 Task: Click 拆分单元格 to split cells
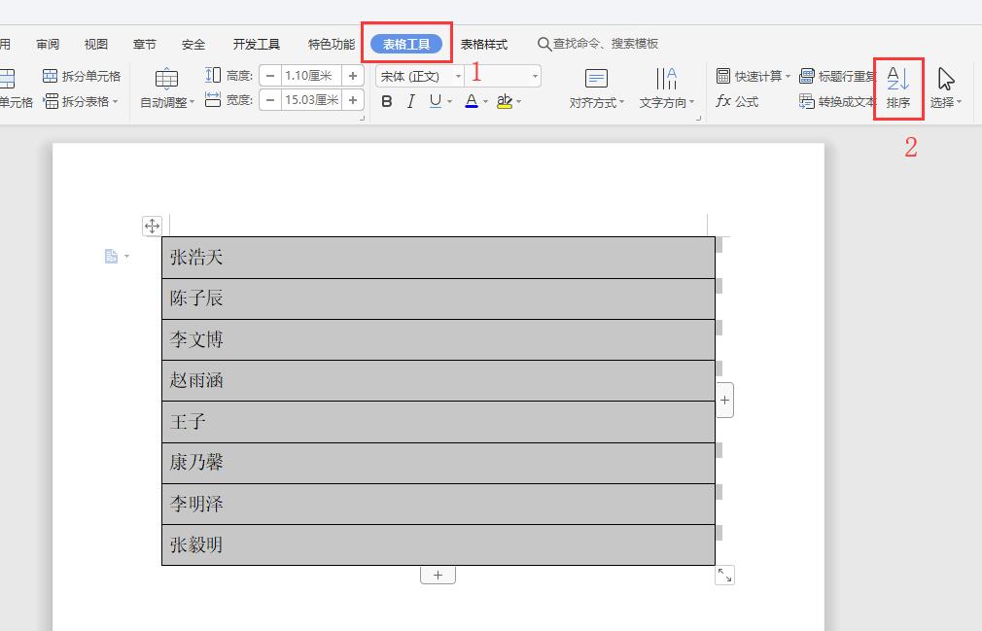point(81,75)
